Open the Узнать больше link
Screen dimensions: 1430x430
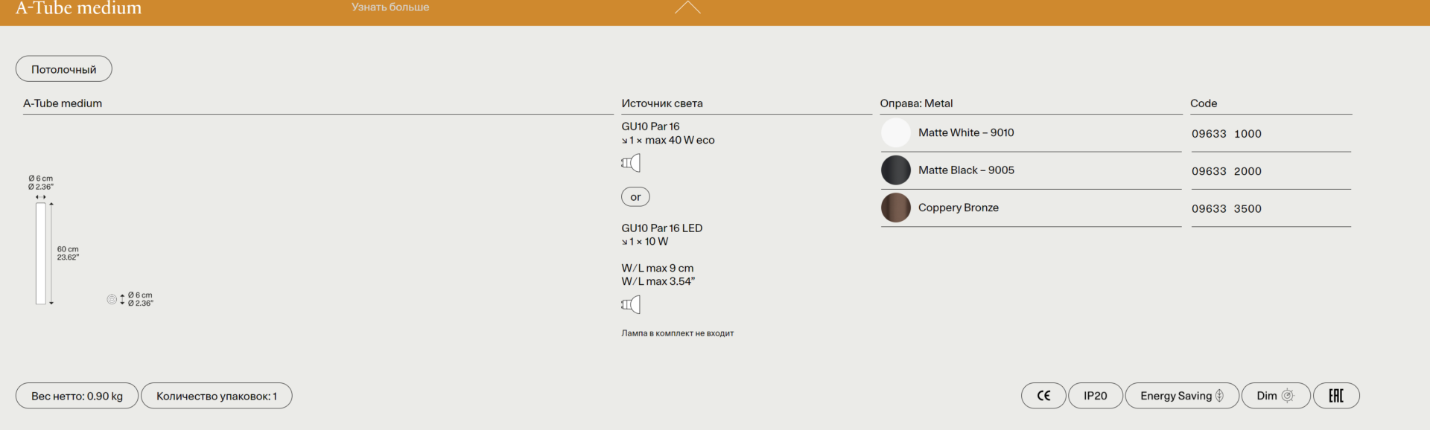pyautogui.click(x=390, y=7)
